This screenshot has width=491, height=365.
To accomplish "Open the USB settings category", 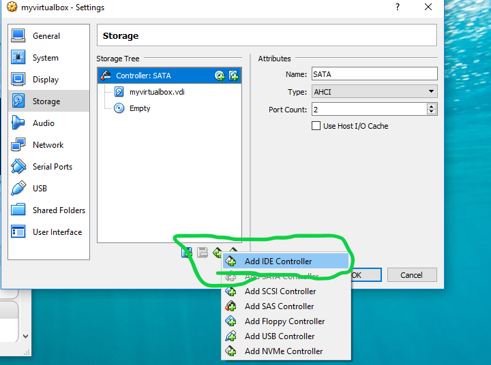I will 40,189.
